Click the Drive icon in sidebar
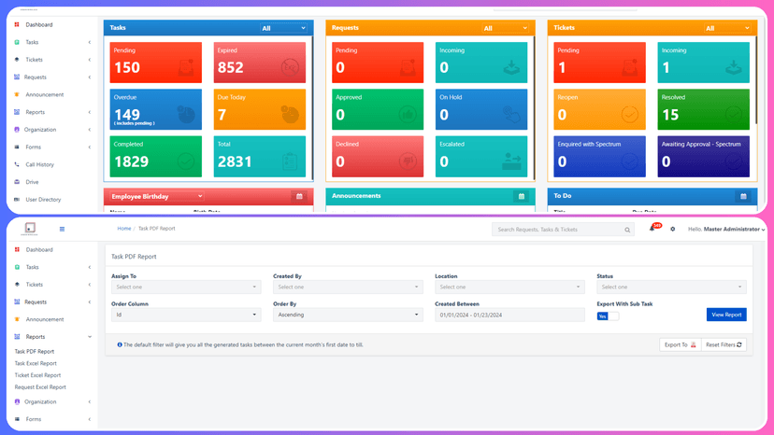 tap(17, 182)
